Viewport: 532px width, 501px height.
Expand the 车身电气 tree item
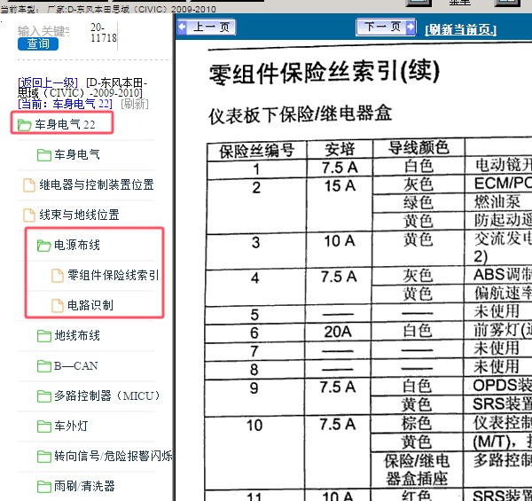(x=77, y=154)
